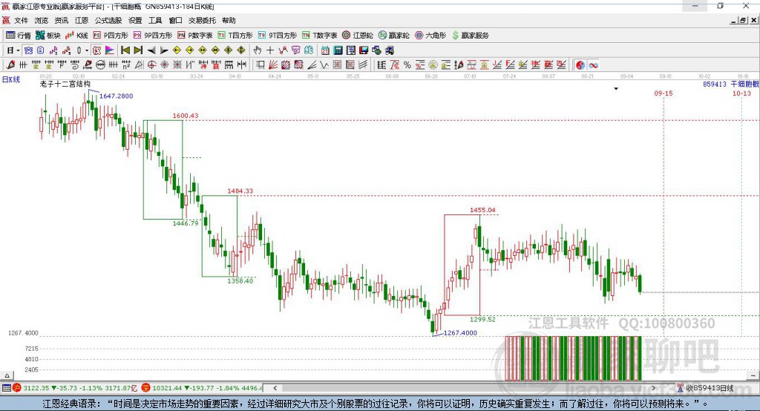Open the 文件 menu
Image resolution: width=760 pixels, height=411 pixels.
(x=22, y=20)
